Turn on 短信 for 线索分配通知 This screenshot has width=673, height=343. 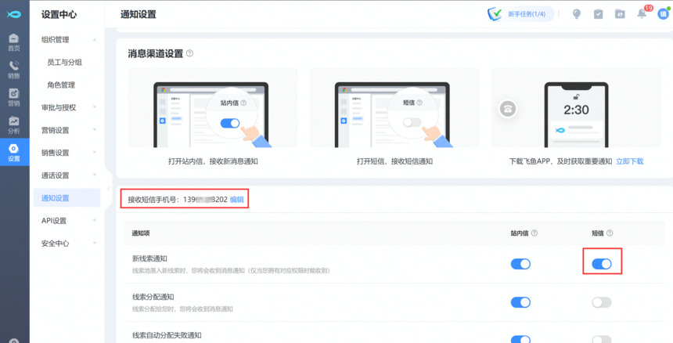pos(602,302)
